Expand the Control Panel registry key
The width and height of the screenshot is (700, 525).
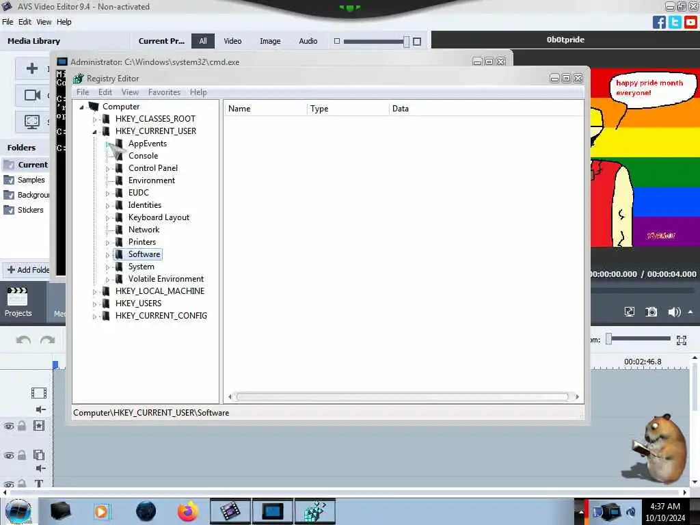click(x=107, y=169)
